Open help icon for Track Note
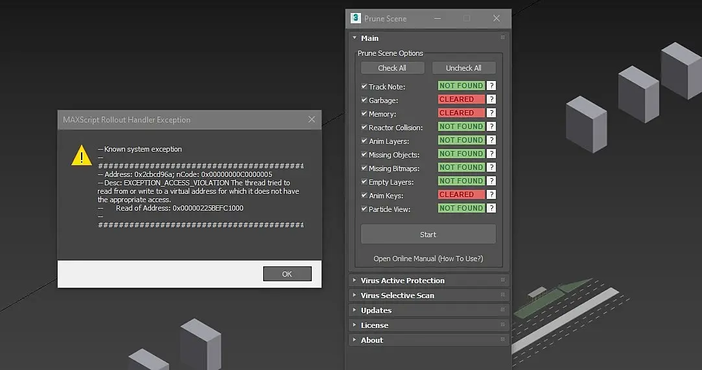This screenshot has width=702, height=370. coord(491,86)
